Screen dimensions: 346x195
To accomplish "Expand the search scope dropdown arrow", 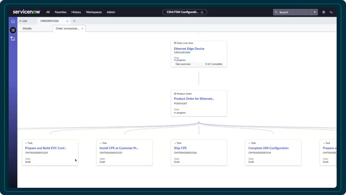I will click(315, 12).
